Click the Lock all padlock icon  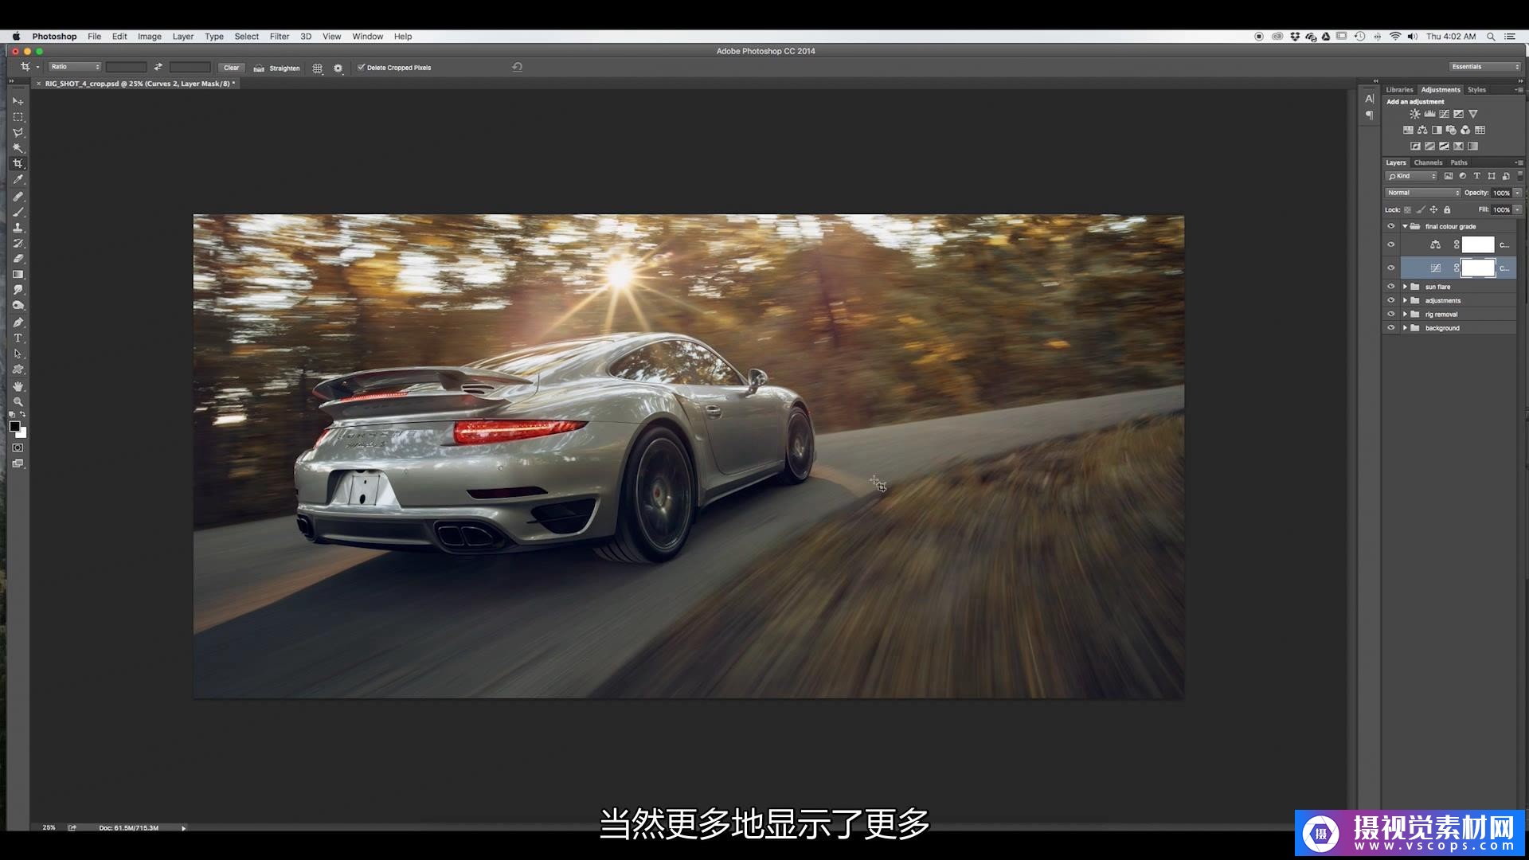tap(1447, 209)
